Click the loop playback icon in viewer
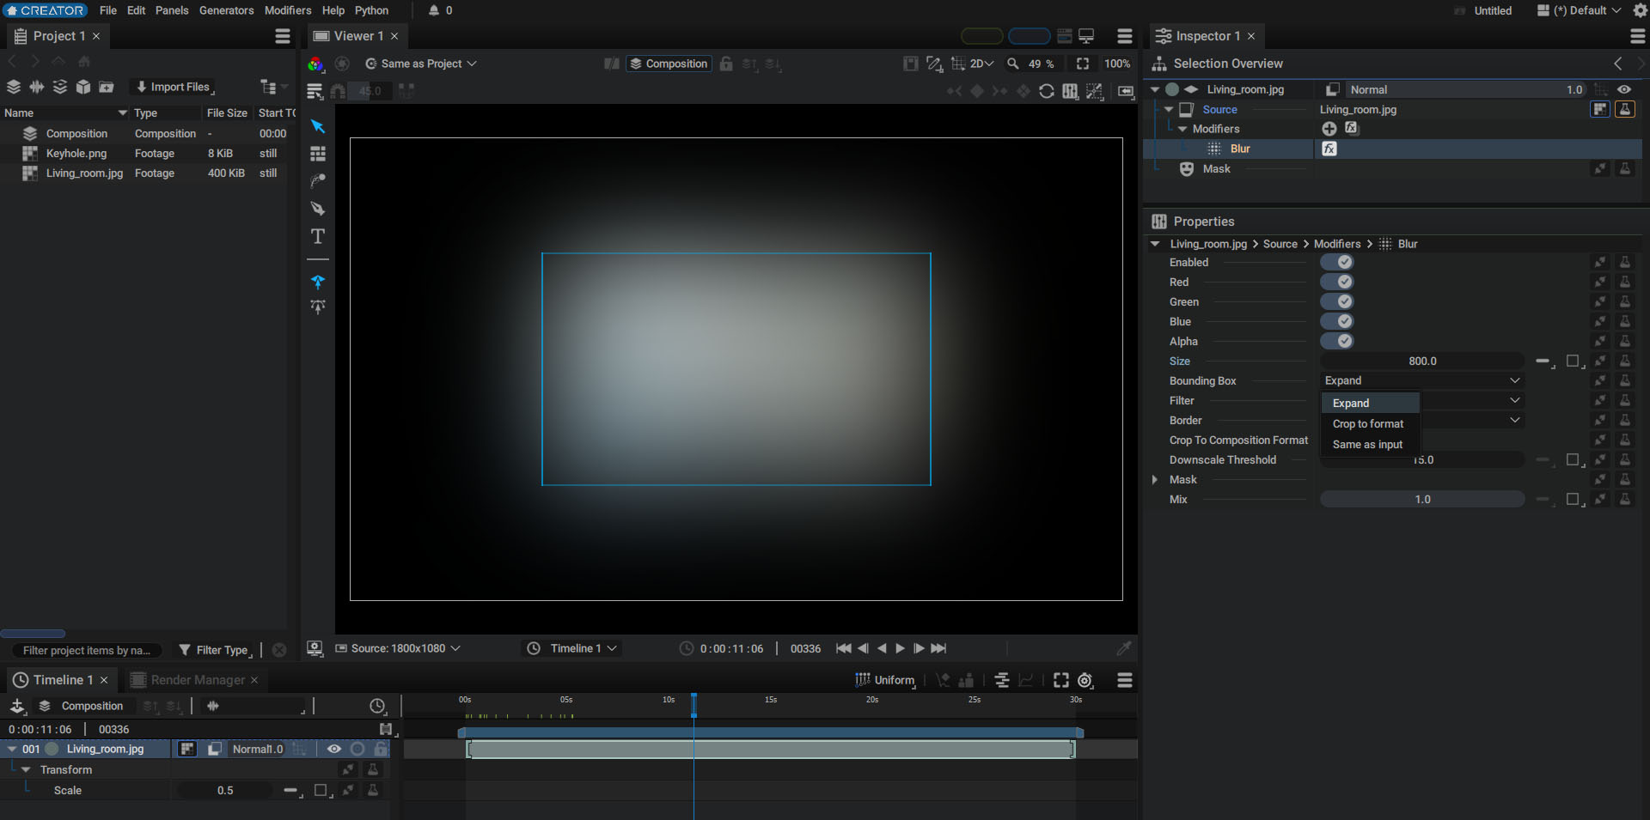Viewport: 1650px width, 820px height. [1047, 91]
